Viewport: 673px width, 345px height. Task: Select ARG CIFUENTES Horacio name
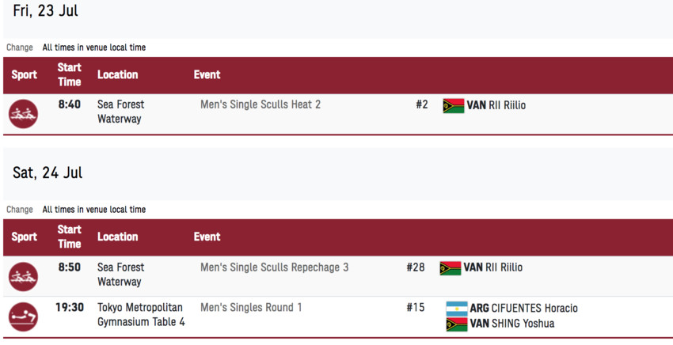click(523, 309)
